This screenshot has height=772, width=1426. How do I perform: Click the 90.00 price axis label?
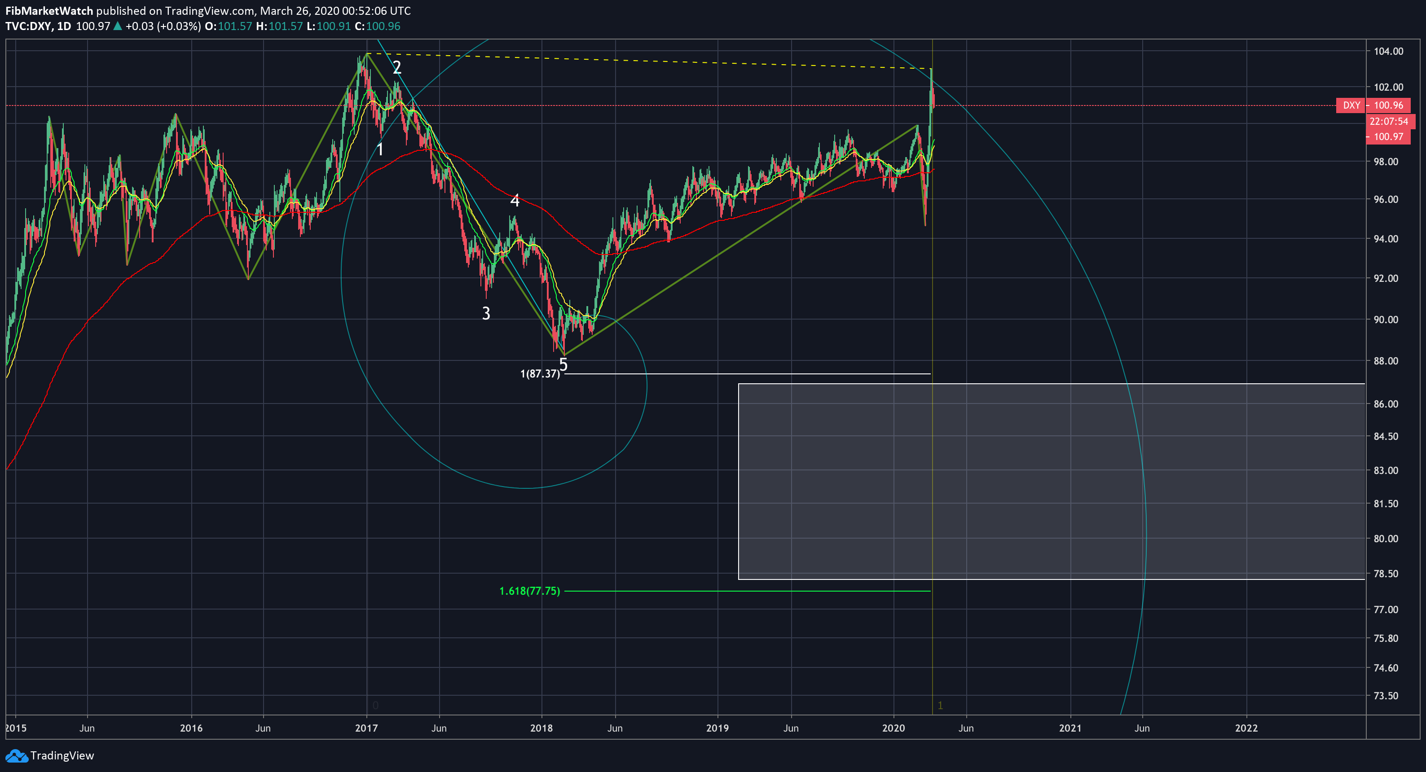[x=1386, y=319]
